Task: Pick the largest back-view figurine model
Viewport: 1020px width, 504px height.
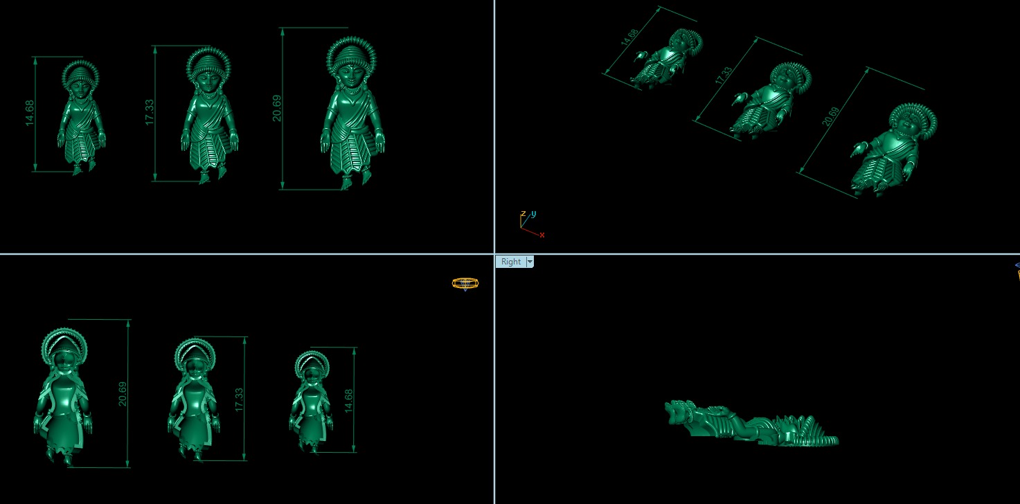Action: (x=63, y=397)
